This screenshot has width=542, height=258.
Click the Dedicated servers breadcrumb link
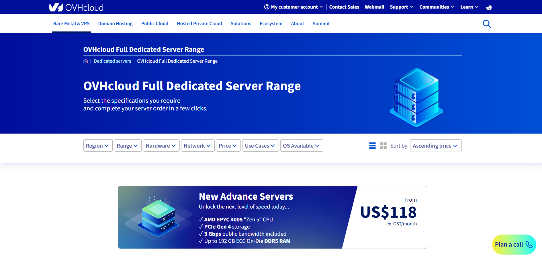(112, 61)
